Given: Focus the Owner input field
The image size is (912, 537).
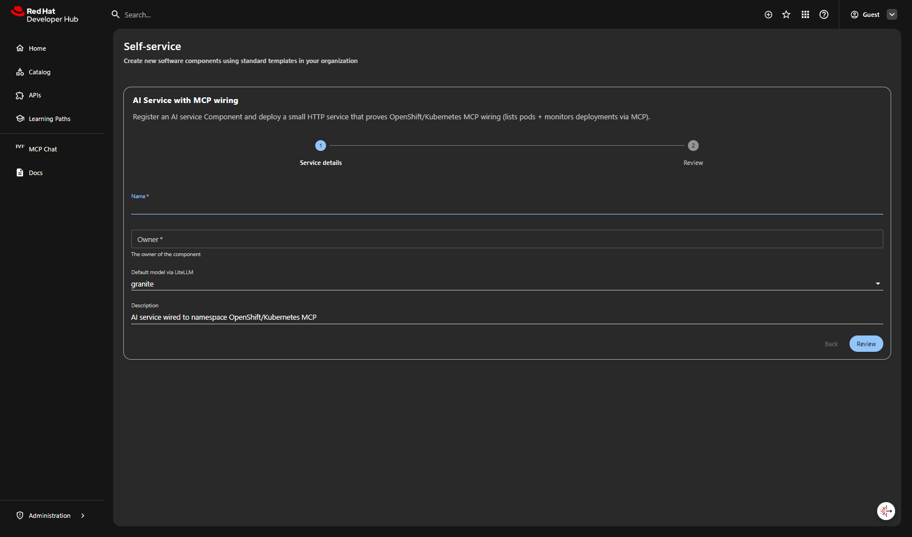Looking at the screenshot, I should coord(507,239).
